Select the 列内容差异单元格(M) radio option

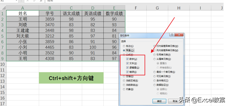click(x=166, y=50)
